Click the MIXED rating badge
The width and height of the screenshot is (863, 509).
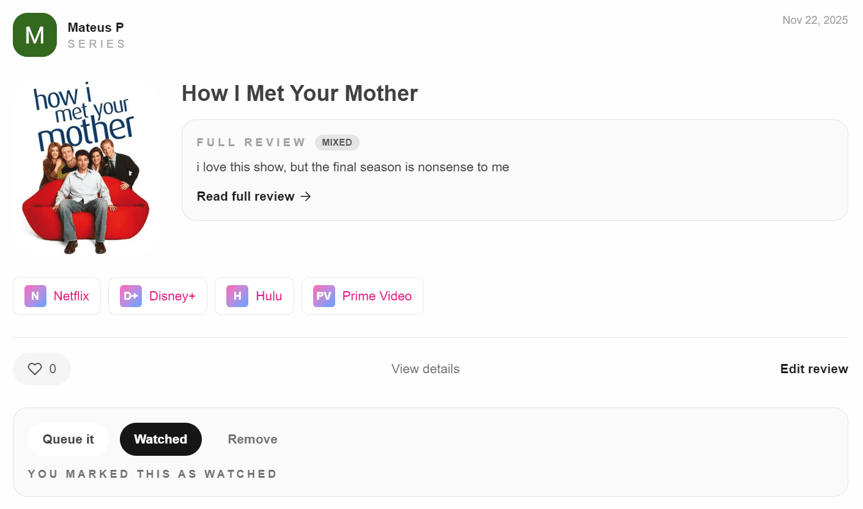[x=337, y=143]
